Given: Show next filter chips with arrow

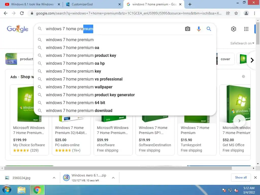Looking at the screenshot, I should [x=252, y=60].
